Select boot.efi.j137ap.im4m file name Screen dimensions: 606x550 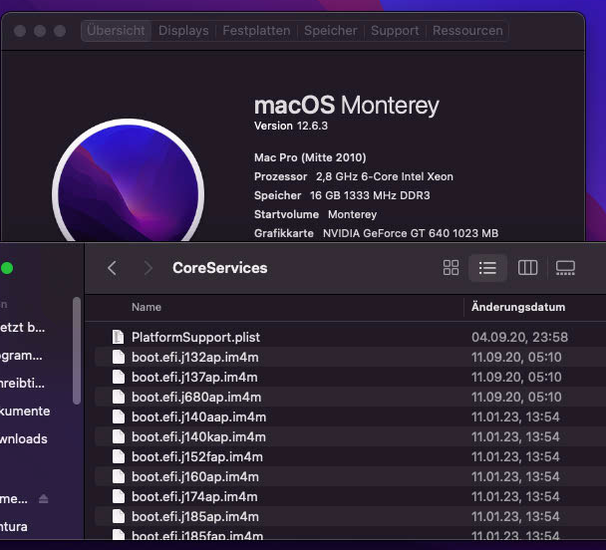point(194,377)
